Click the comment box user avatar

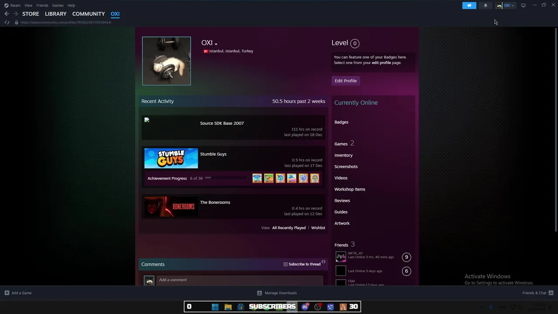[x=149, y=281]
